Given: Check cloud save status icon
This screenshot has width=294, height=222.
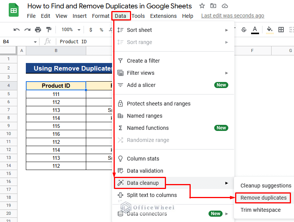Looking at the screenshot, I should (224, 6).
